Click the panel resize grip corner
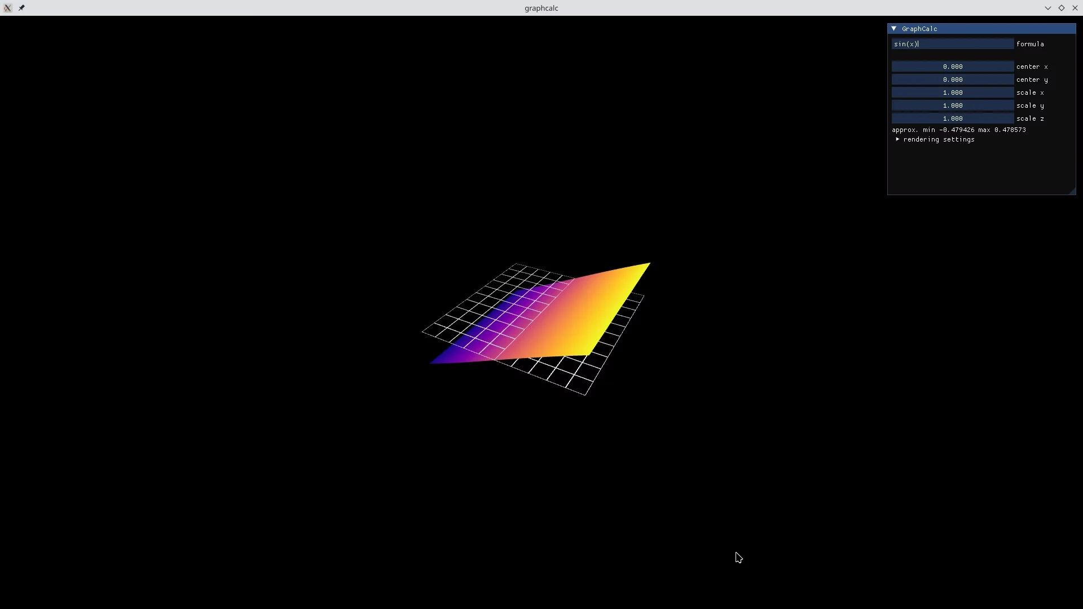Viewport: 1083px width, 609px height. [x=1072, y=191]
